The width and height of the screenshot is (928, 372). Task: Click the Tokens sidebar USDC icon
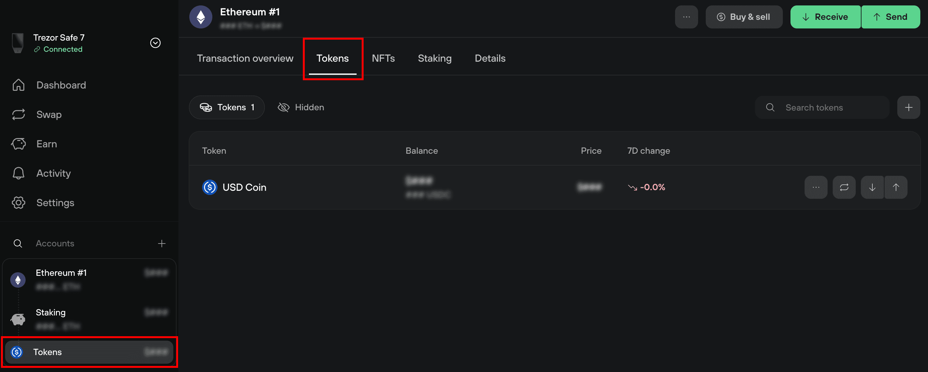coord(17,352)
